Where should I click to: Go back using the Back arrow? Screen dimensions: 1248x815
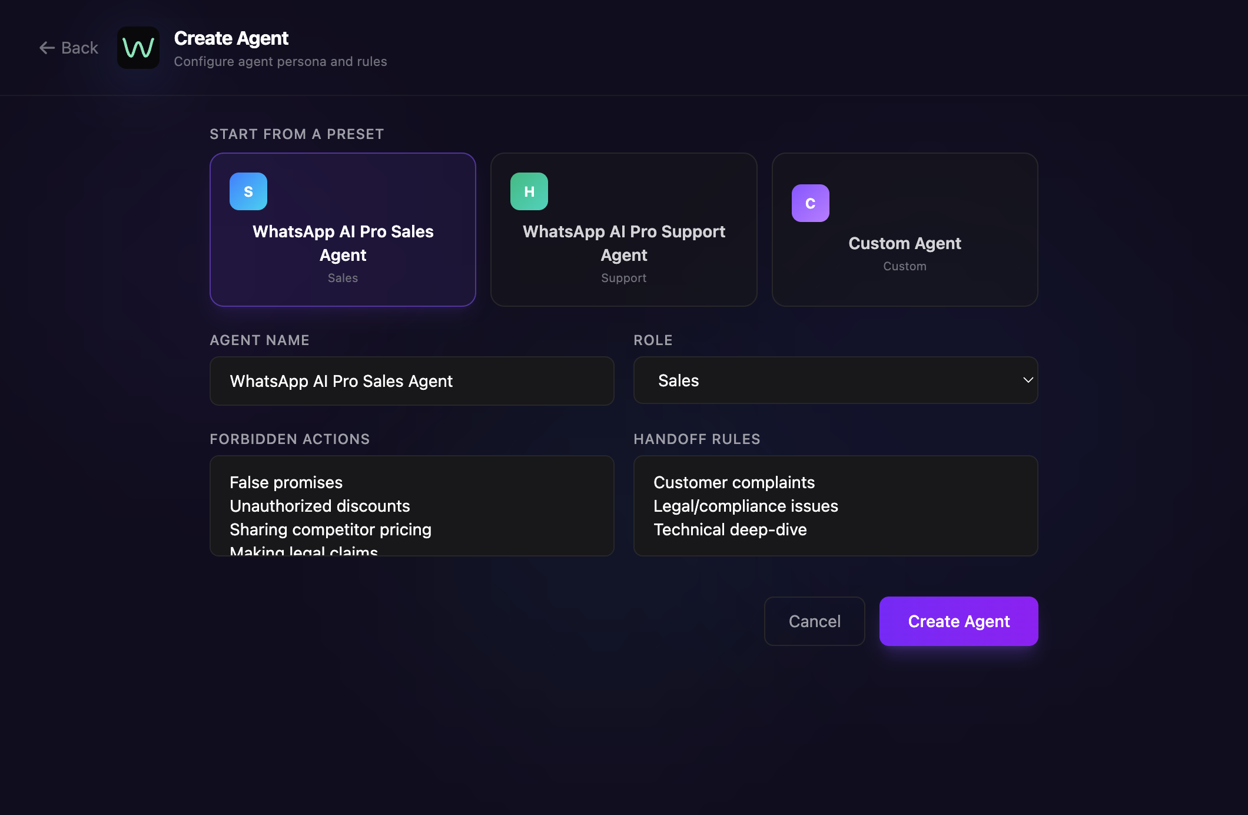[69, 48]
